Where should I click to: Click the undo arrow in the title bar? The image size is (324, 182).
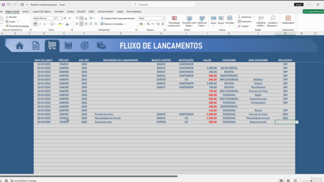(x=8, y=5)
